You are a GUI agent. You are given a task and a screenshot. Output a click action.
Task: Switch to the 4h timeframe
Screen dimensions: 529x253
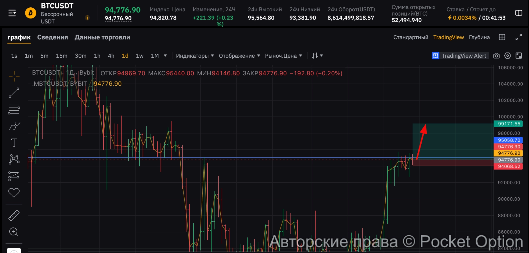(111, 56)
